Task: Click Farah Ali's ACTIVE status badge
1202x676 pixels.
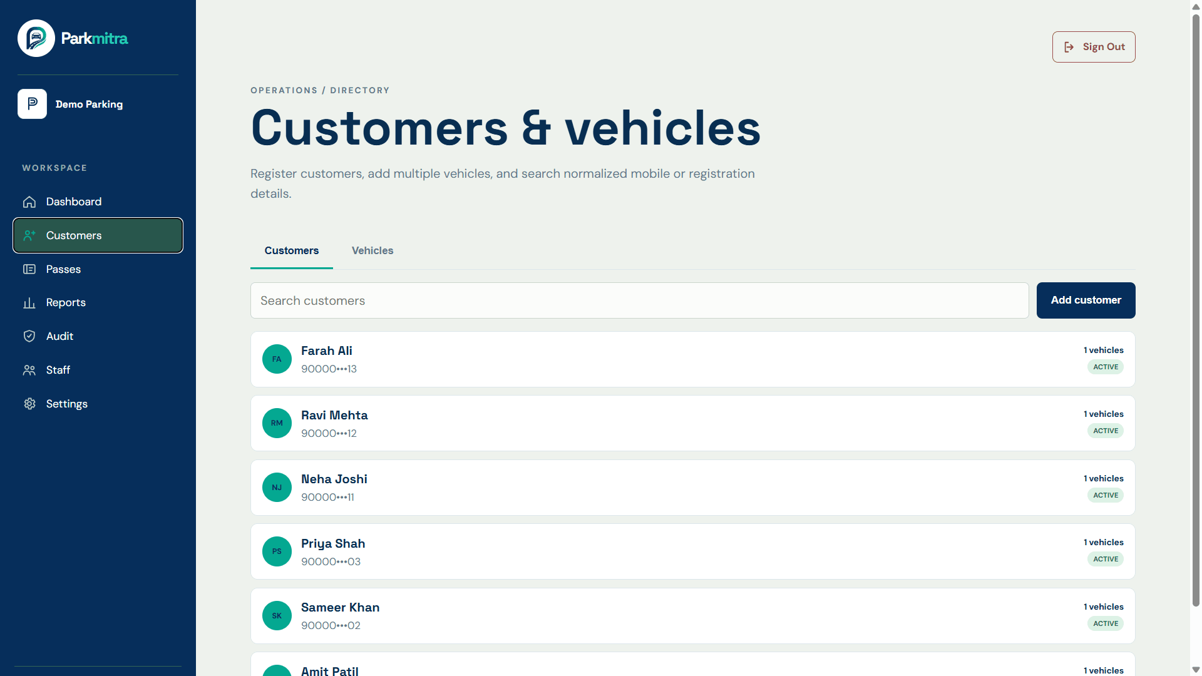Action: tap(1106, 367)
